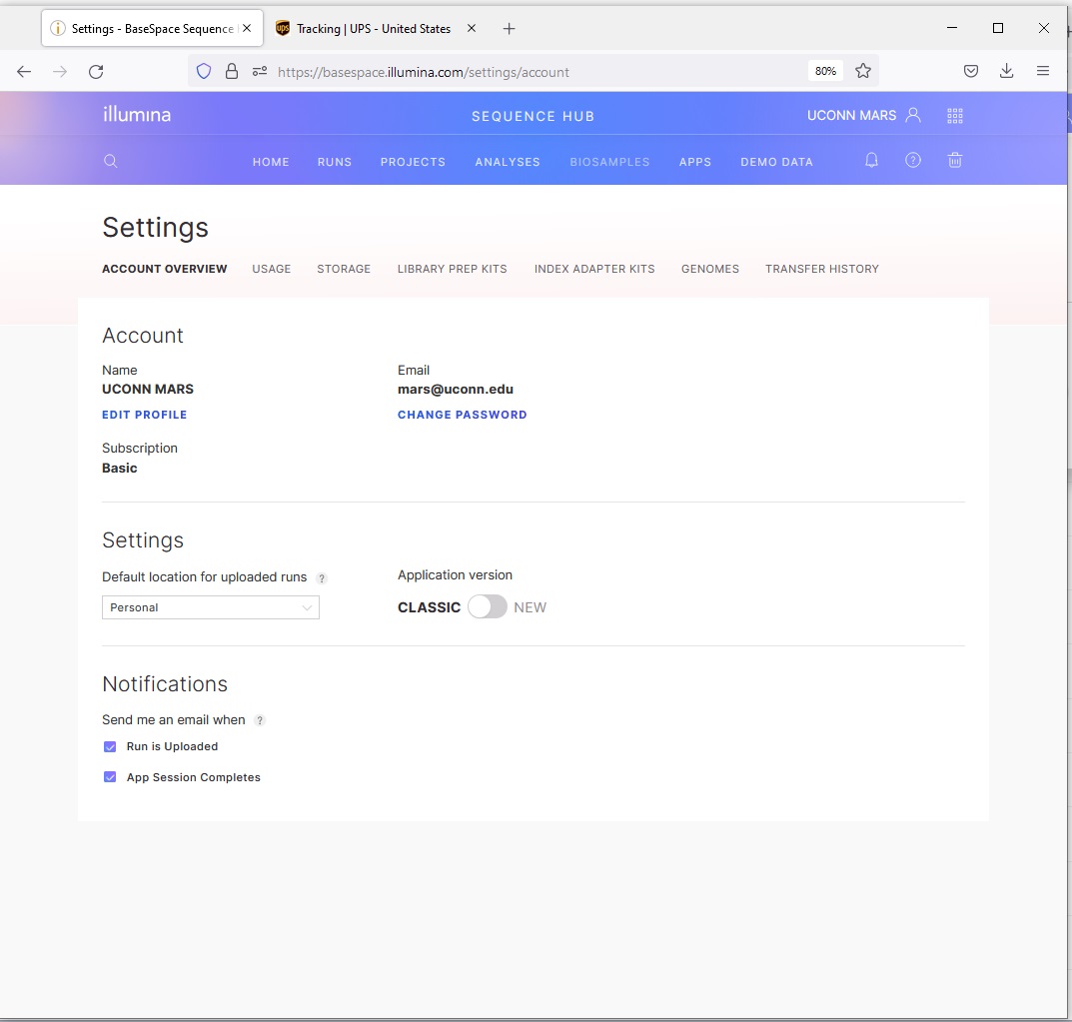Uncheck Run is Uploaded notification
Screen dimensions: 1072x1022
pyautogui.click(x=110, y=746)
